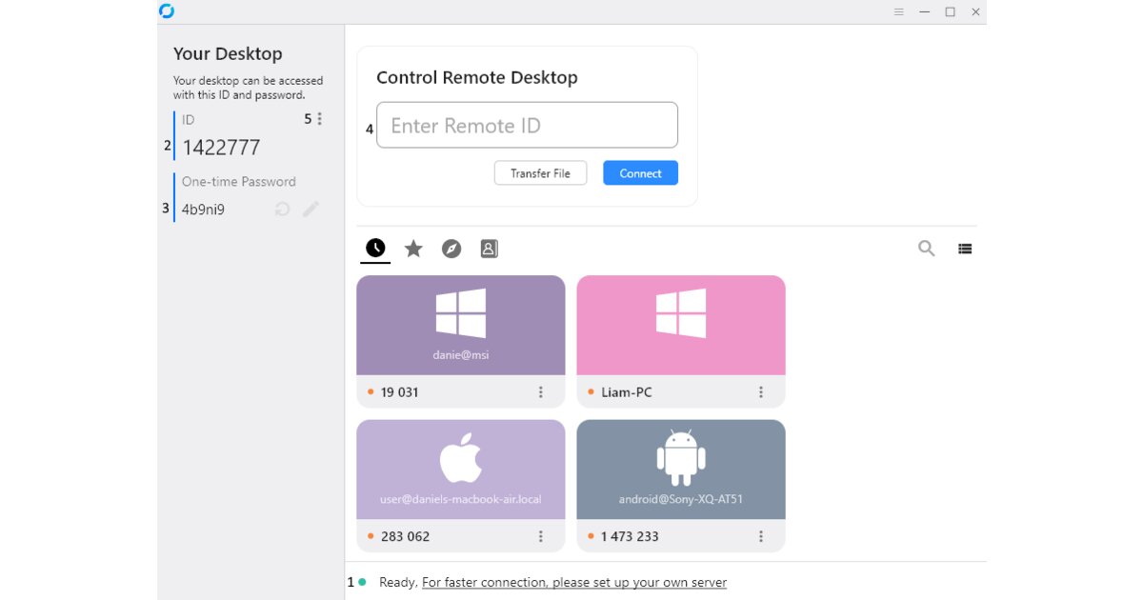Image resolution: width=1143 pixels, height=600 pixels.
Task: Open the hamburger menu in the title bar
Action: tap(899, 11)
